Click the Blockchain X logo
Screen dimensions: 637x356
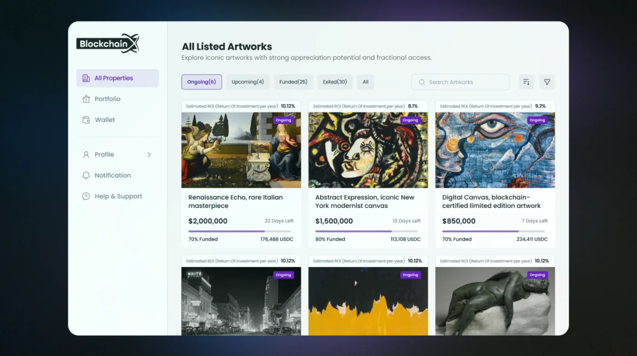(x=108, y=44)
